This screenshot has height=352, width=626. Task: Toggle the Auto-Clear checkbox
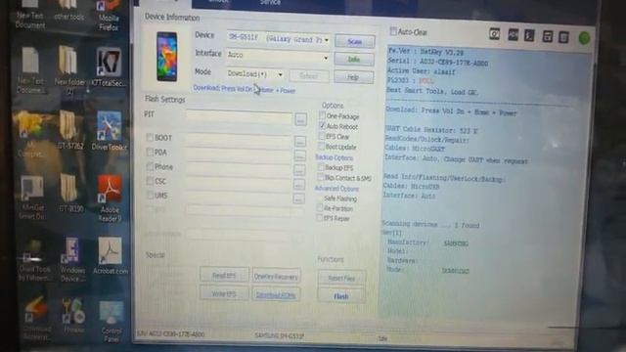point(393,31)
